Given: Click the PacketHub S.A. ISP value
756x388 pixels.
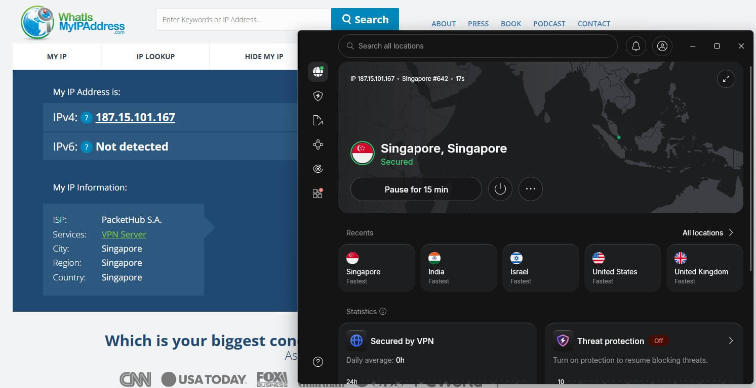Looking at the screenshot, I should tap(132, 220).
